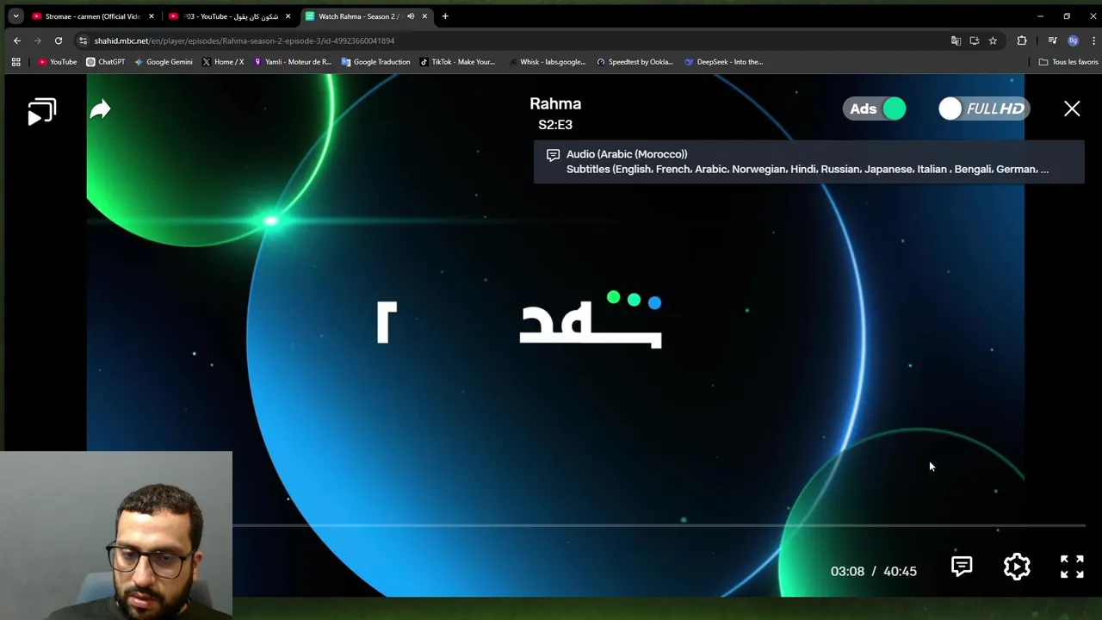This screenshot has width=1102, height=620.
Task: Open the Speedtest by Ookla bookmark
Action: (635, 62)
